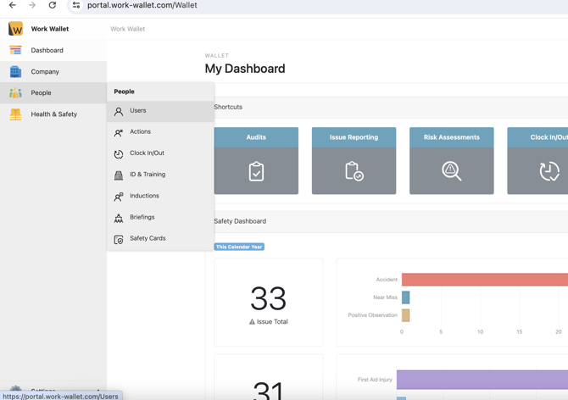Screen dimensions: 568x400
Task: Open the Health & Safety section
Action: tap(53, 114)
